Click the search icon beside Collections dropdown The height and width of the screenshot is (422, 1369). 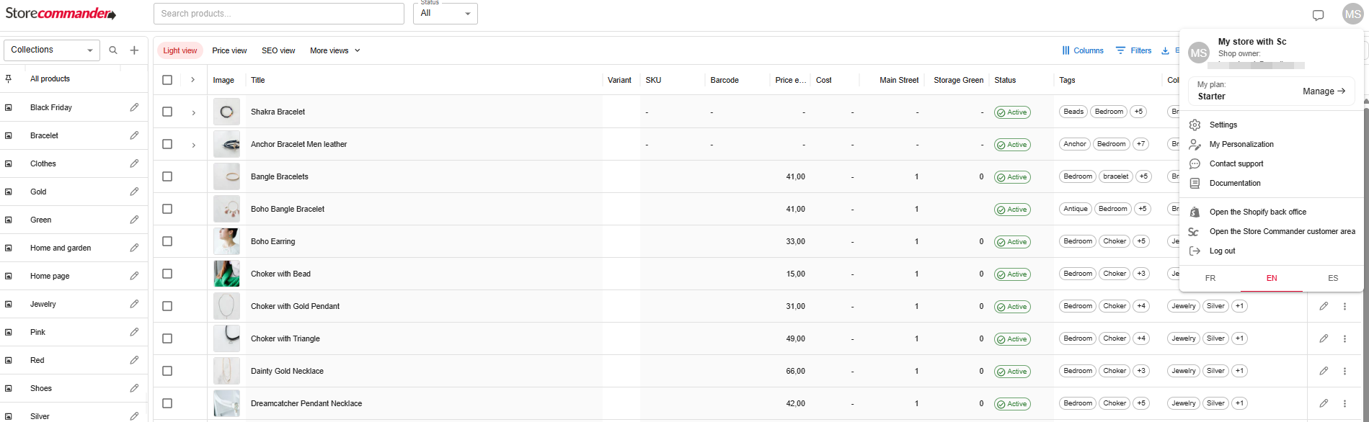[113, 50]
